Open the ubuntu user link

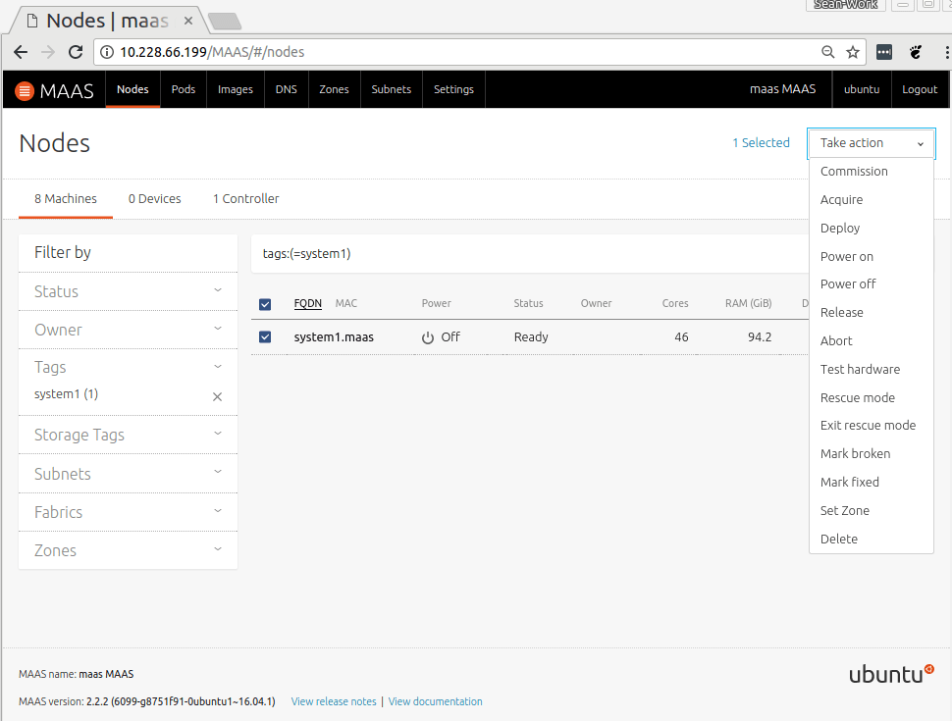(x=862, y=89)
